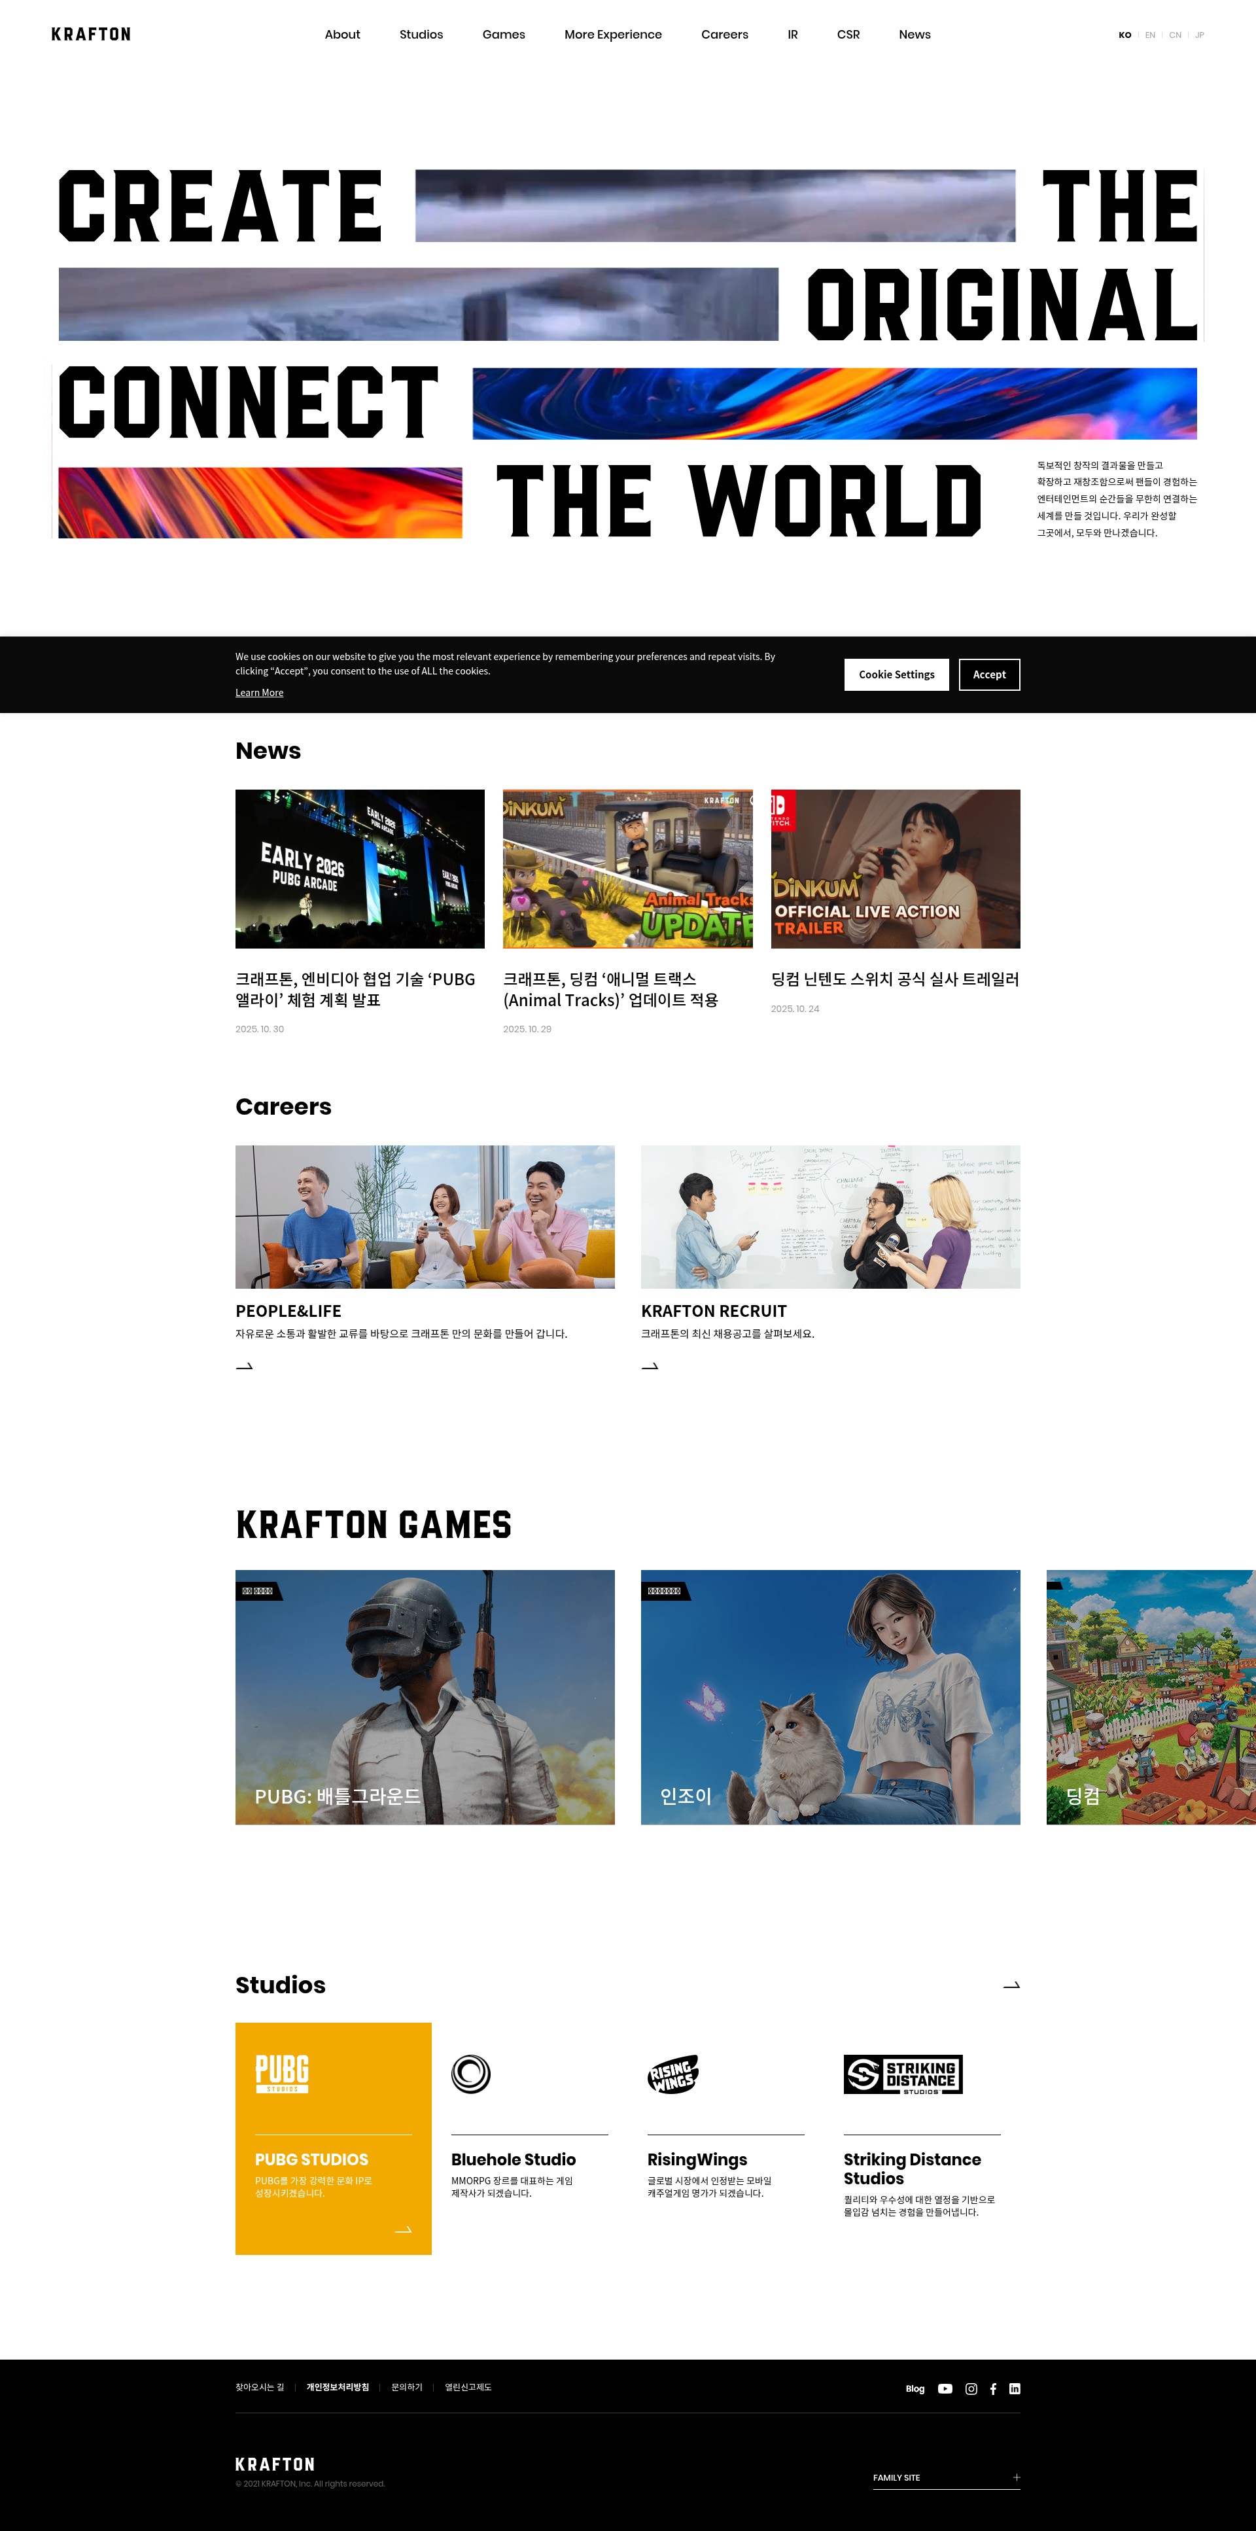
Task: Click arrow under PEOPLE&LIFE card
Action: [245, 1366]
